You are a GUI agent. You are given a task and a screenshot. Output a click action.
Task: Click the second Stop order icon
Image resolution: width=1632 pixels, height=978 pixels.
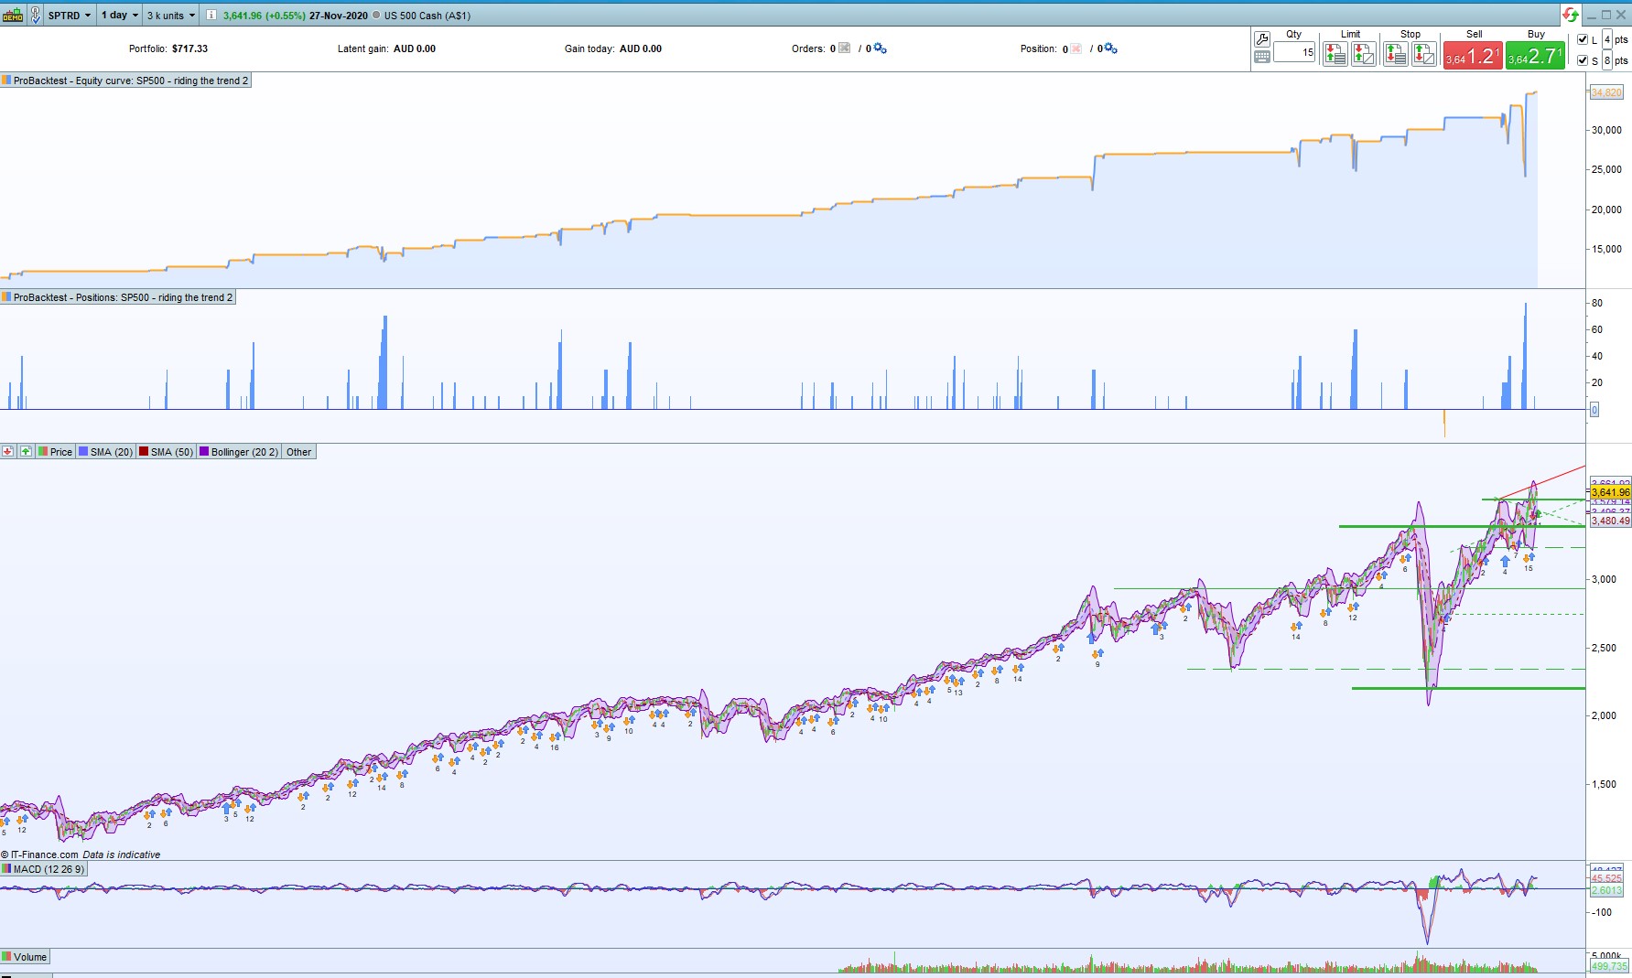pyautogui.click(x=1423, y=54)
